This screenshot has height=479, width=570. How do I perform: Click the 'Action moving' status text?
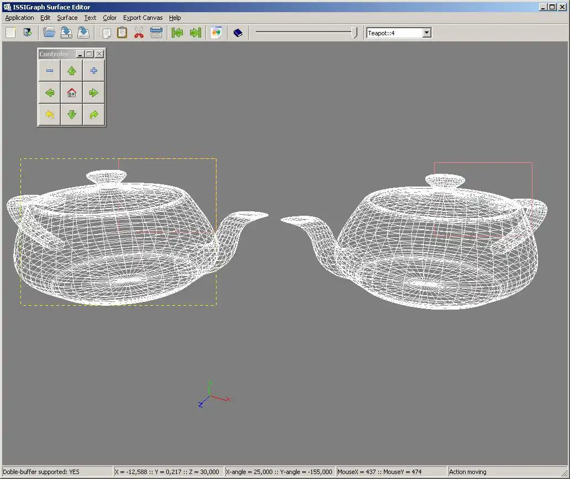click(467, 472)
